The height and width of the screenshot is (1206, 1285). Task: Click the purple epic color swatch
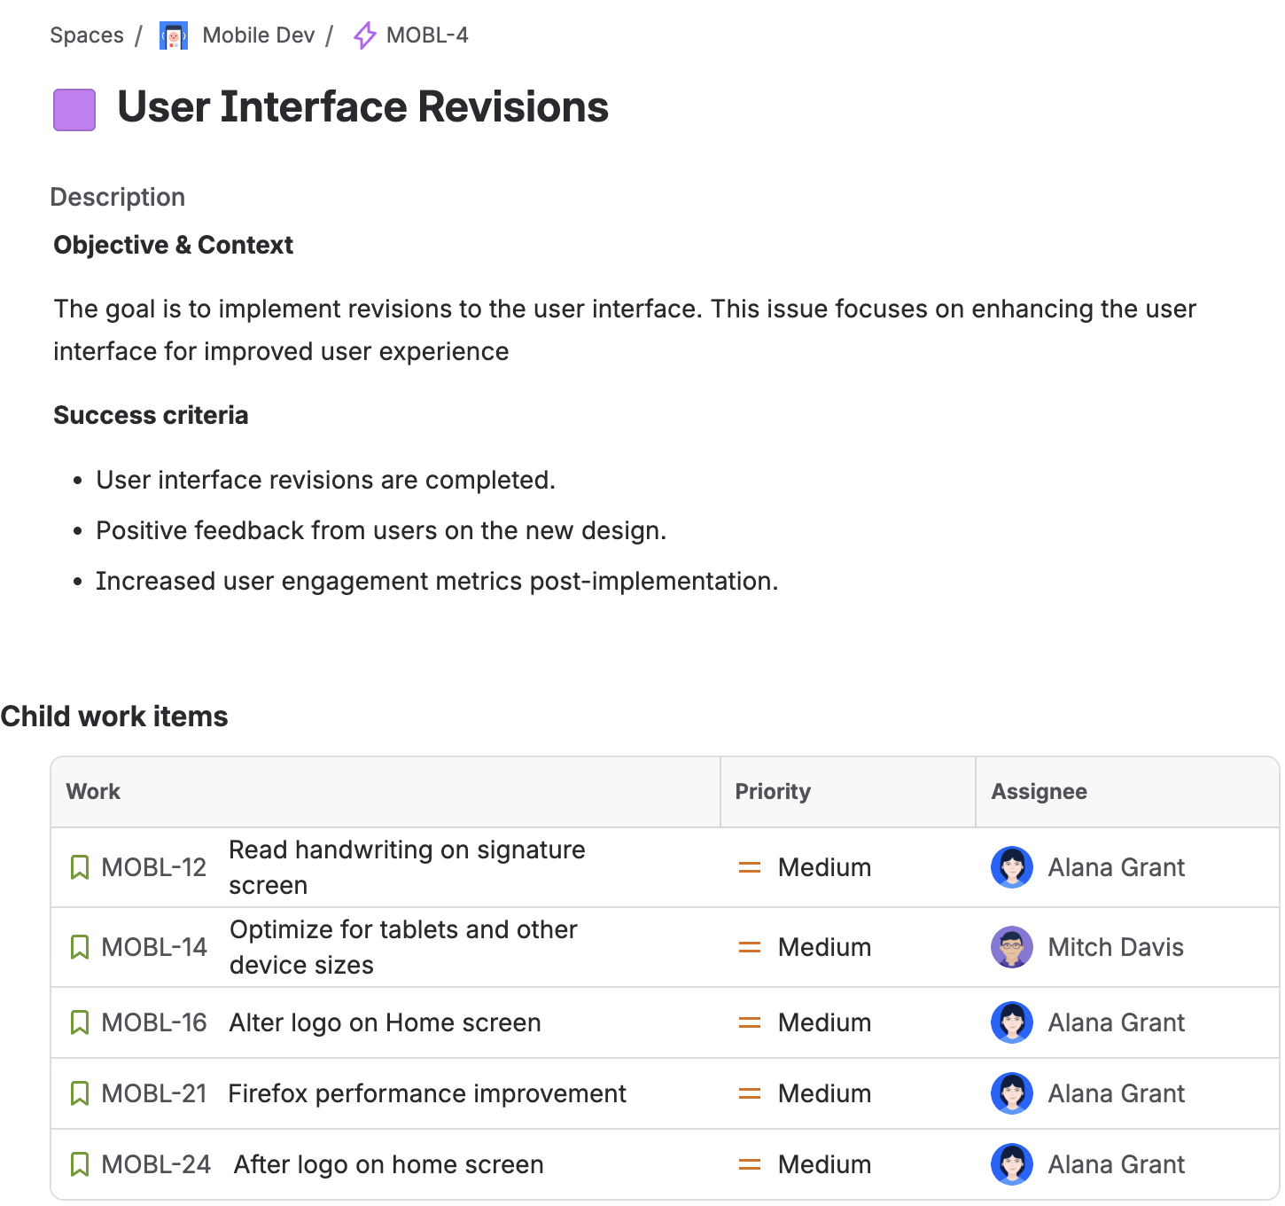[x=74, y=110]
